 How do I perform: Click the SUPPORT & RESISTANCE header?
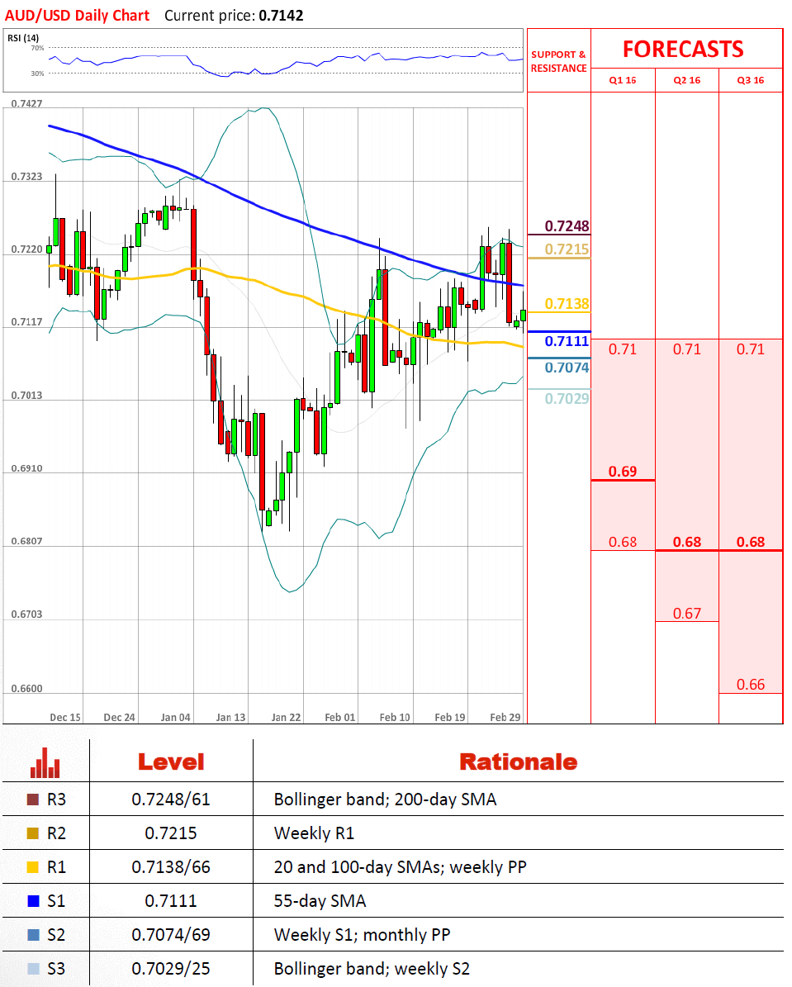click(558, 61)
